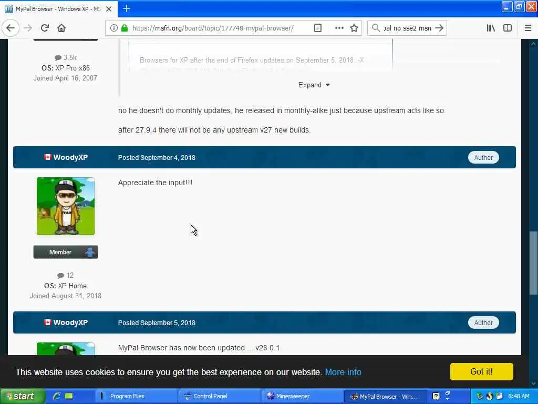Click the page vertical scrollbar thumb
Viewport: 538px width, 404px height.
coord(533,263)
